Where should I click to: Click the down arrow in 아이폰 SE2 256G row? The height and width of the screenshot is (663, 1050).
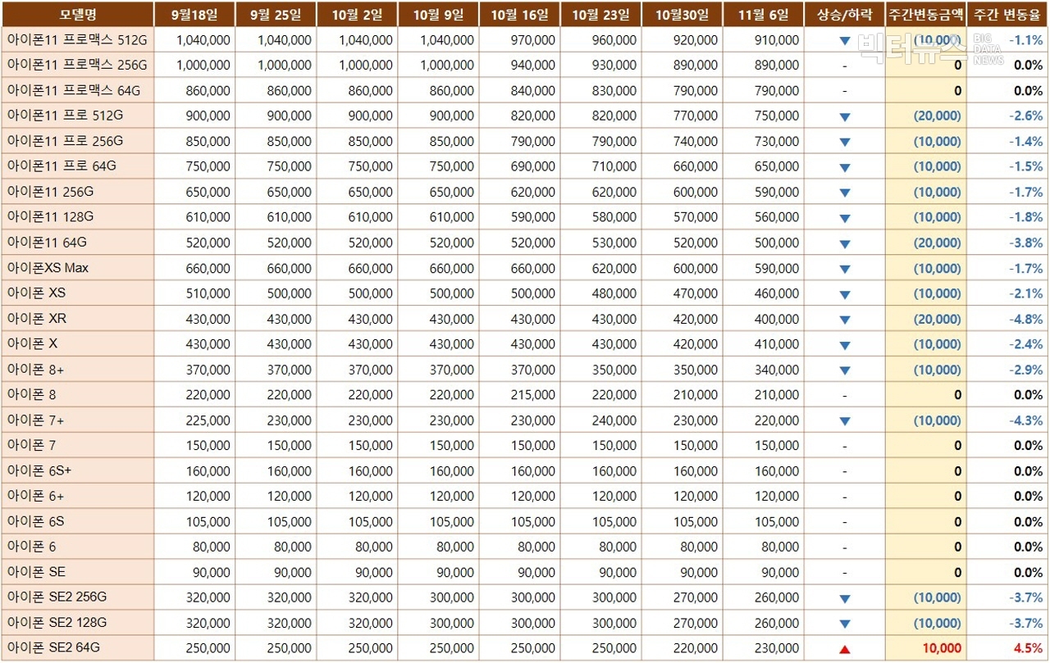click(x=845, y=599)
